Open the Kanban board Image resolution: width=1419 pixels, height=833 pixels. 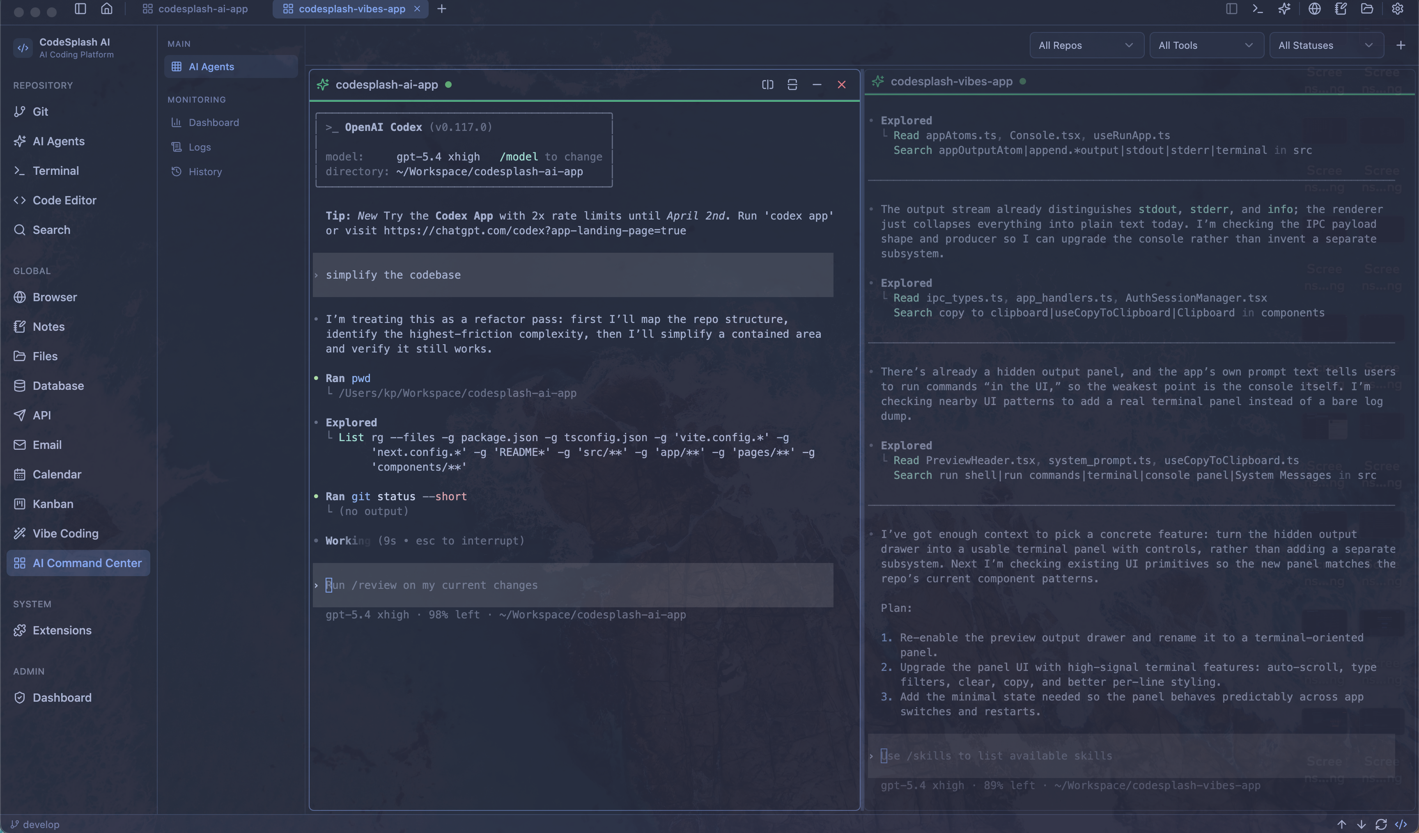click(x=53, y=504)
